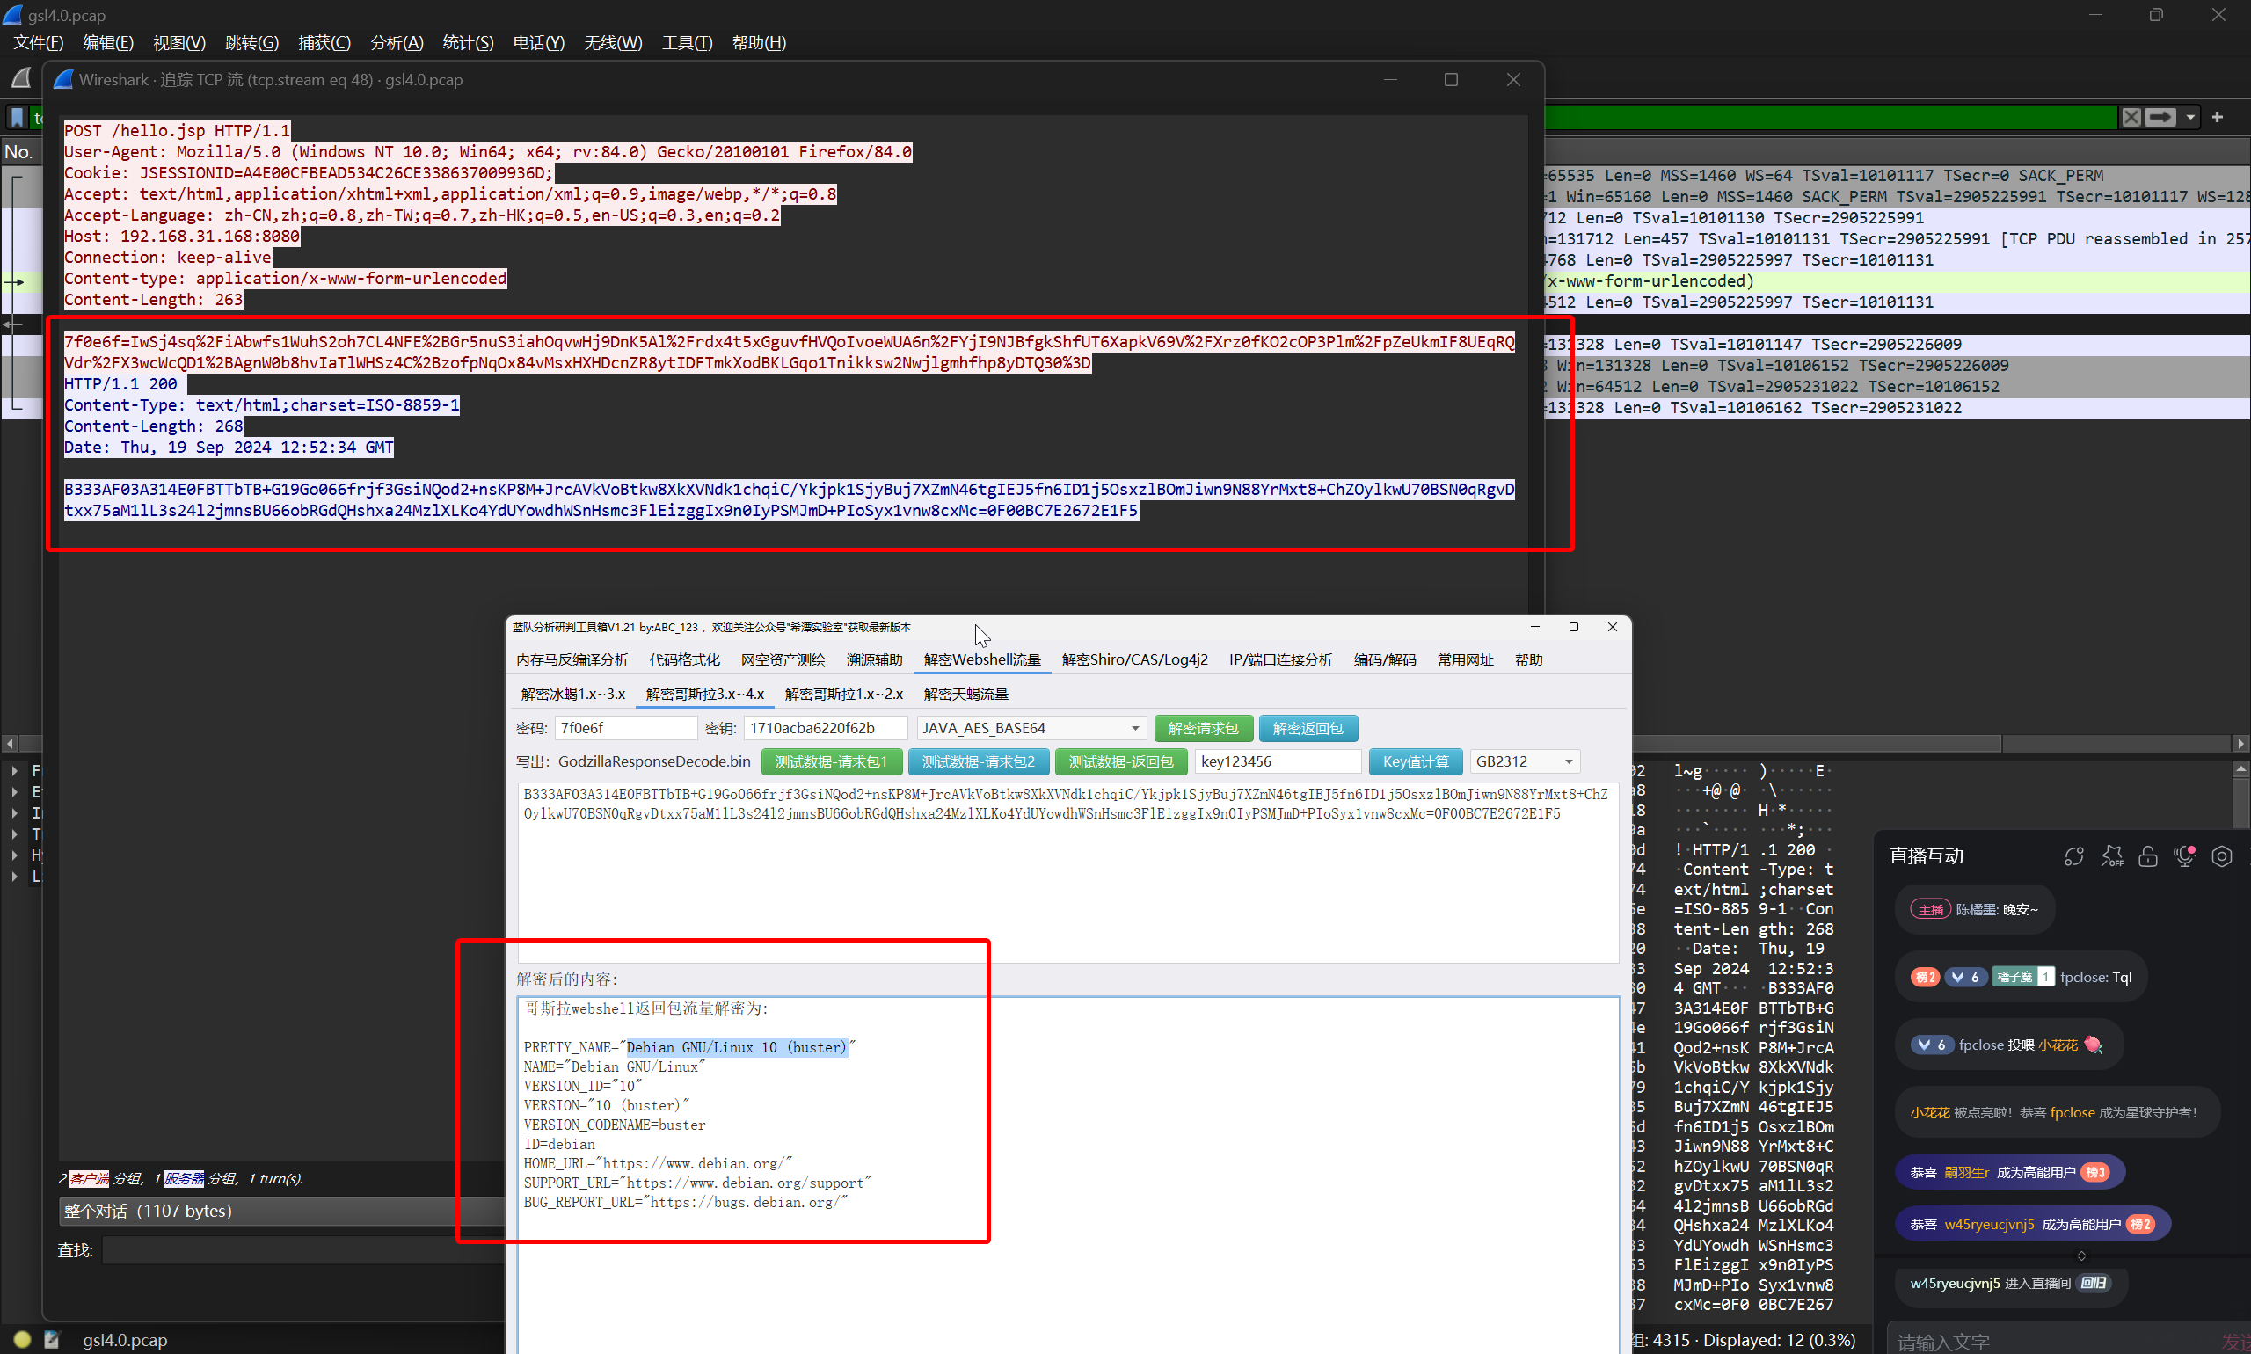Click the 主播 badge beside 陈橘墨

point(1931,910)
